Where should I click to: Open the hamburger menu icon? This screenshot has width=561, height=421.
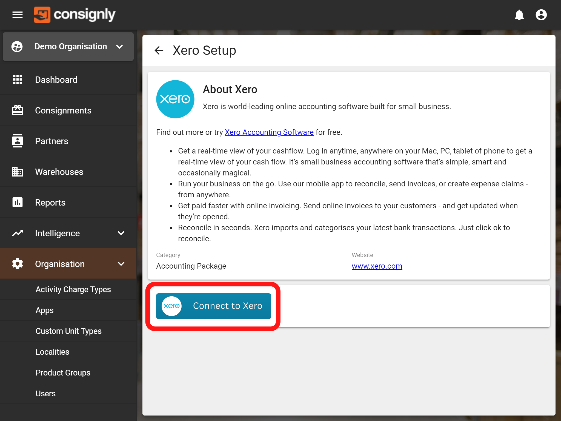[x=18, y=15]
